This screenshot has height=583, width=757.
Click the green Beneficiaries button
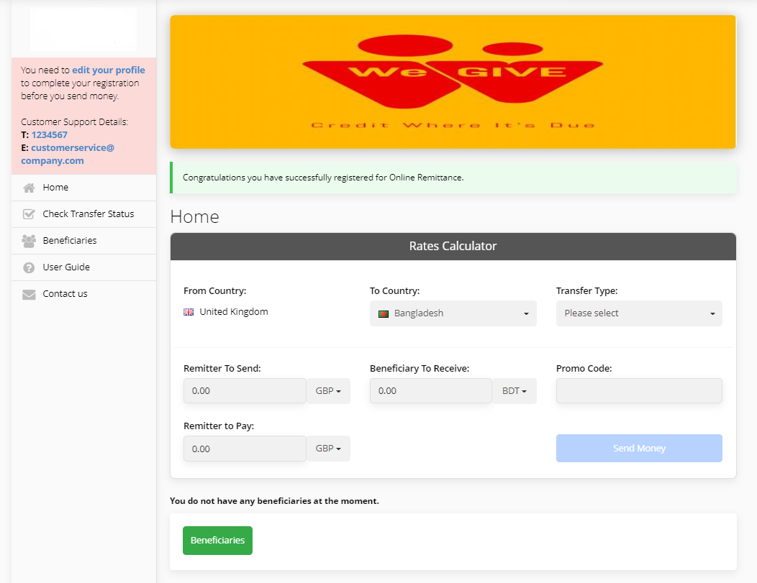217,540
